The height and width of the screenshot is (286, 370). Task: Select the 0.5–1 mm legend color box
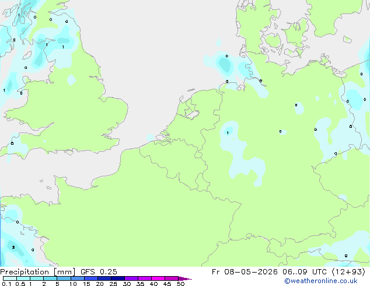pos(23,278)
